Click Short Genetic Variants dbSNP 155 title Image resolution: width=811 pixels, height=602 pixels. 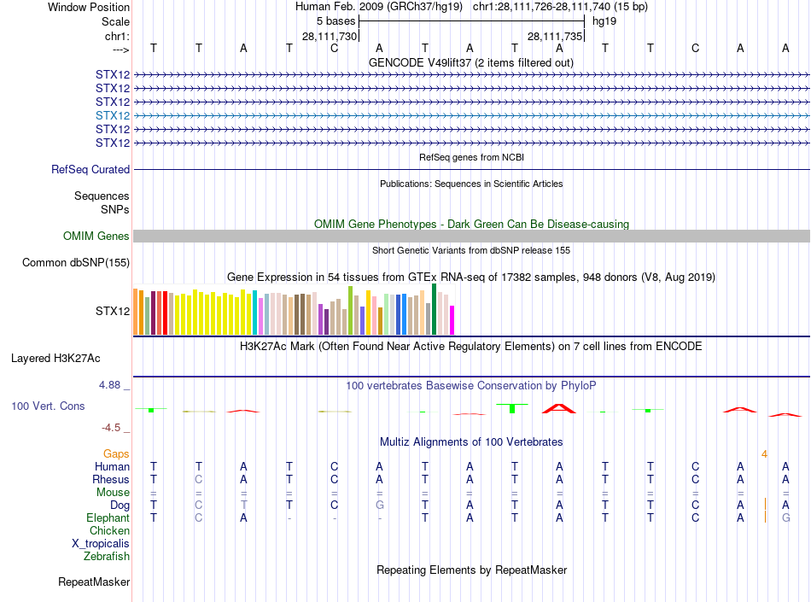pyautogui.click(x=471, y=250)
